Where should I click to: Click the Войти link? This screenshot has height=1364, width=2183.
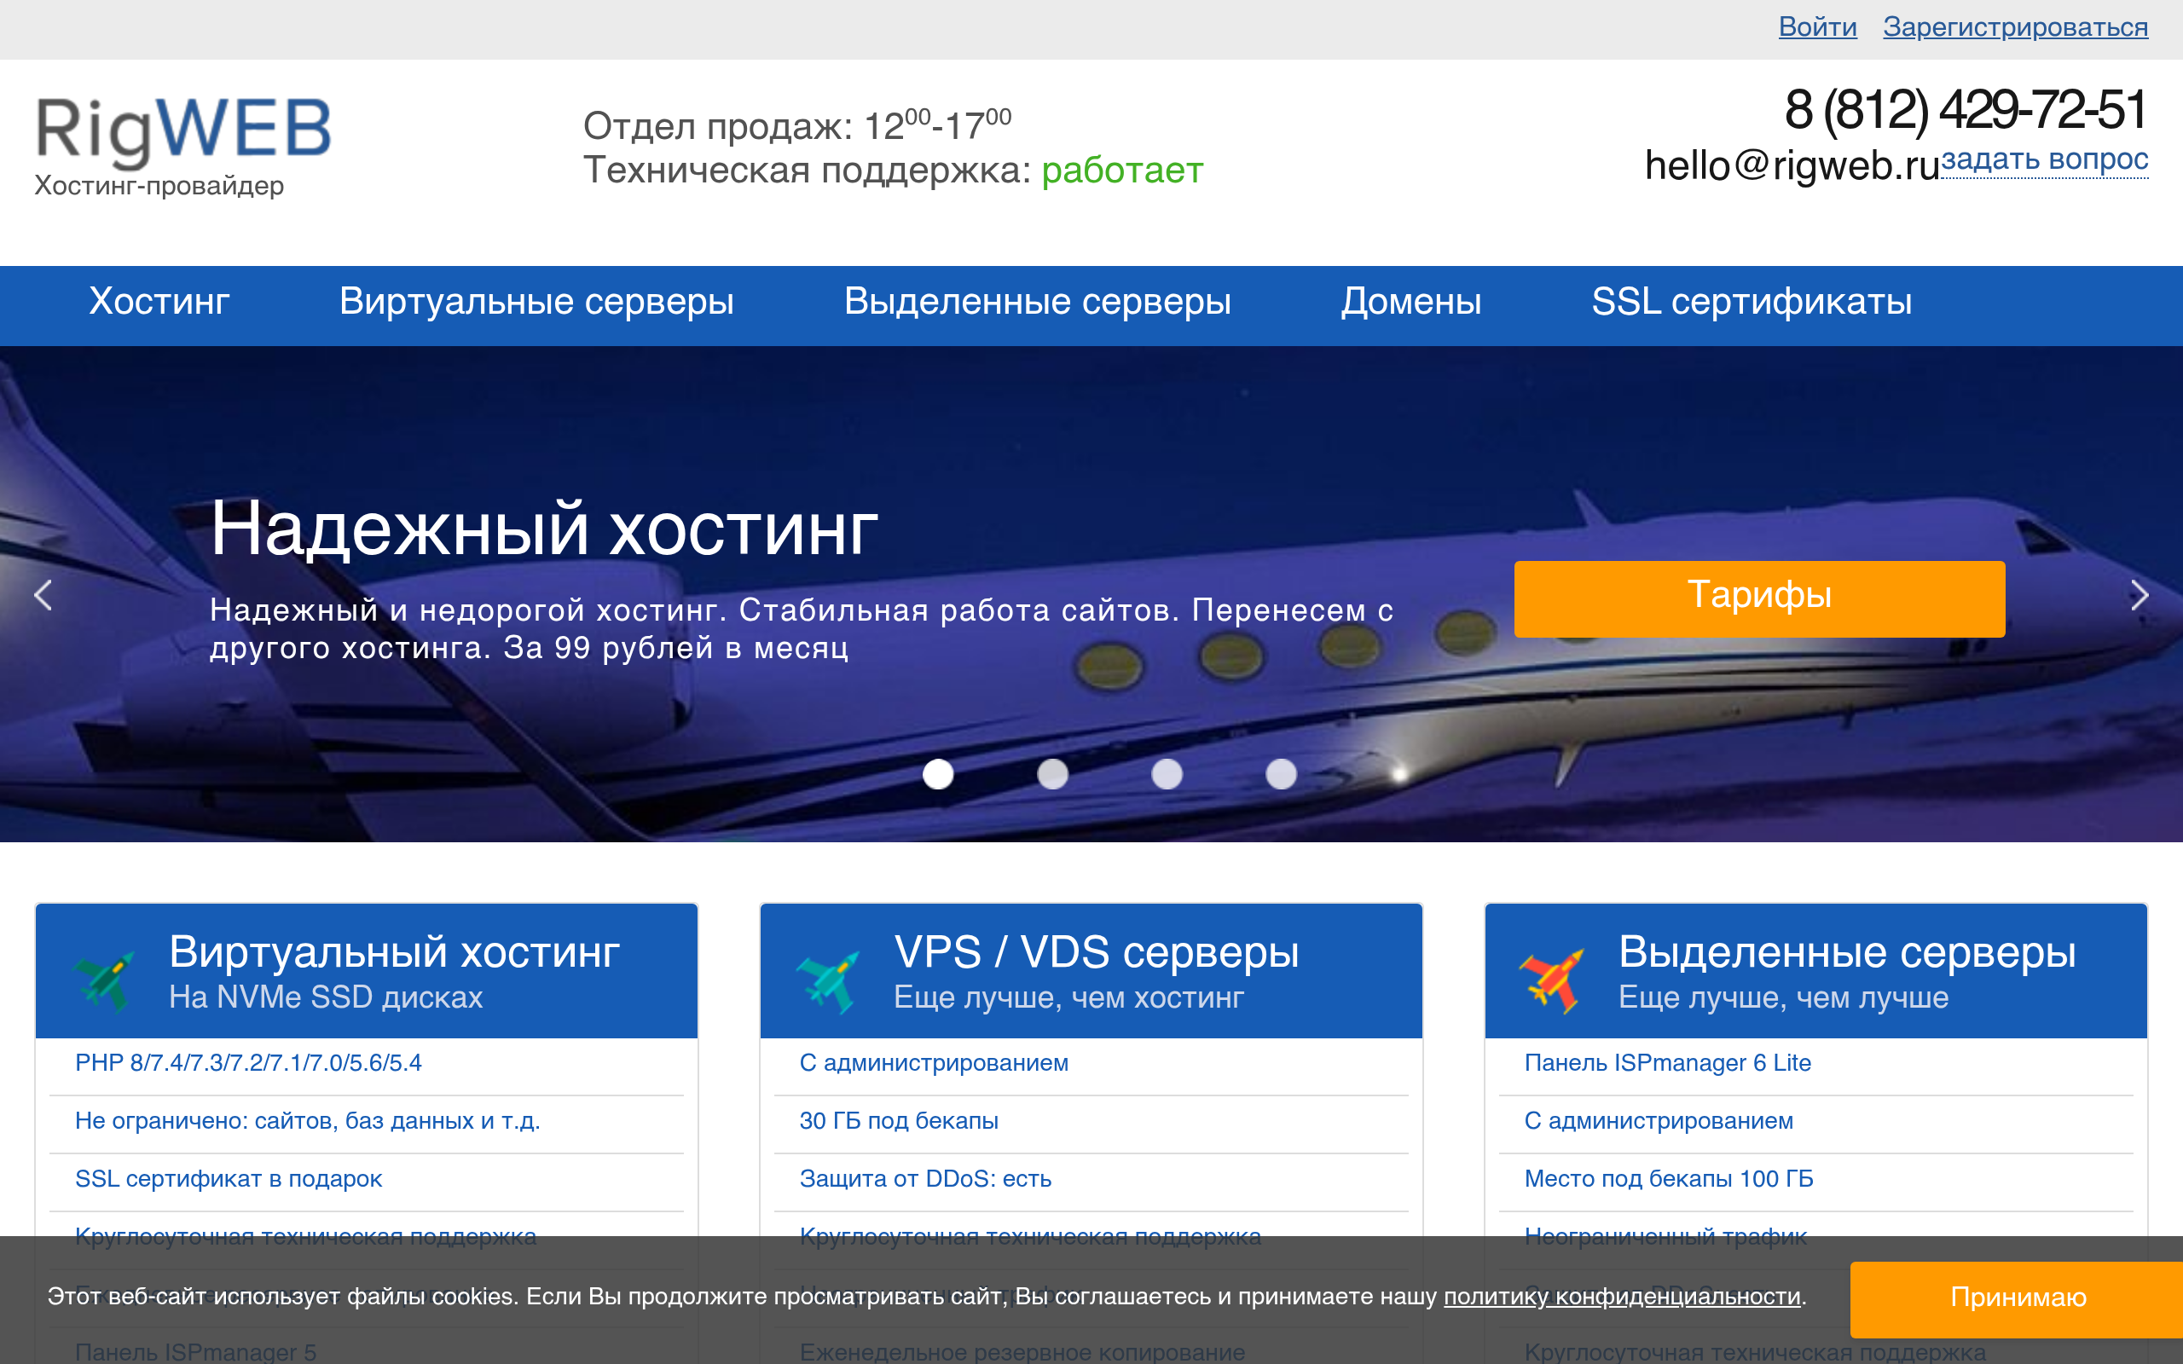tap(1818, 27)
